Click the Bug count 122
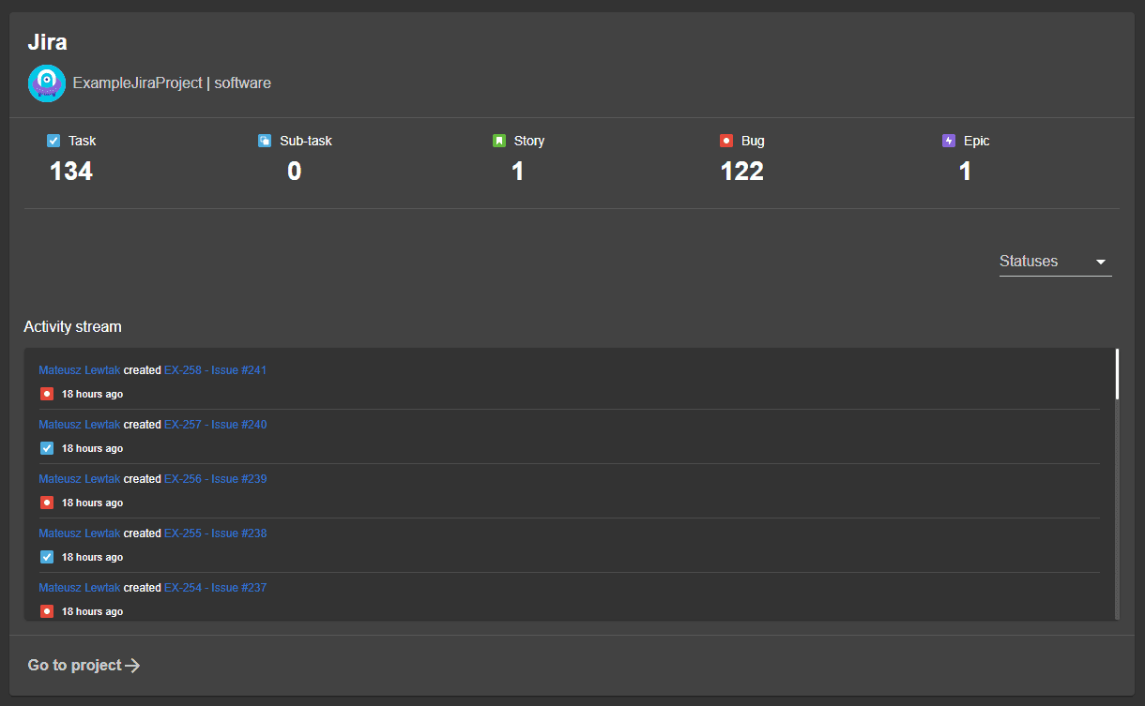This screenshot has width=1145, height=706. click(742, 172)
